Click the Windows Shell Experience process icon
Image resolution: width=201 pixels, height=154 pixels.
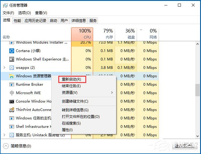(x=12, y=59)
